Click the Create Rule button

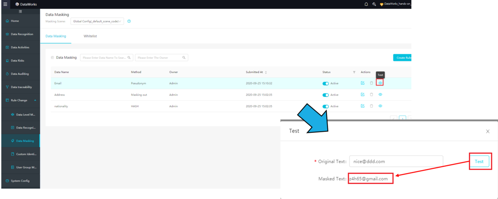coord(402,58)
